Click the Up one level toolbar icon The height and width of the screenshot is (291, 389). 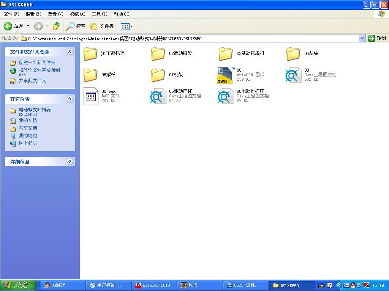pyautogui.click(x=56, y=26)
